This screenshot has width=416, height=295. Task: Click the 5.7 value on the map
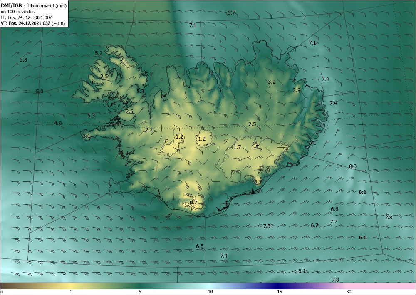coord(231,13)
